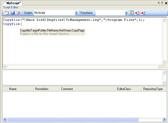The image size is (168, 123).
Task: Create a new script with the new-file icon
Action: pyautogui.click(x=7, y=13)
